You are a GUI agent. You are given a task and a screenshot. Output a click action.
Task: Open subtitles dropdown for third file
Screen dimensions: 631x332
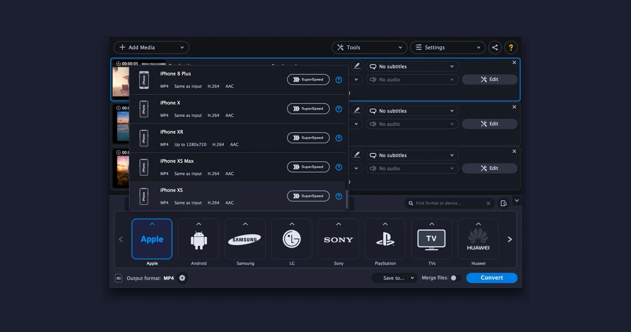412,155
